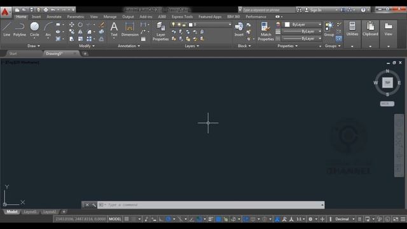Open the View ribbon tab
The height and width of the screenshot is (229, 407).
coord(93,17)
